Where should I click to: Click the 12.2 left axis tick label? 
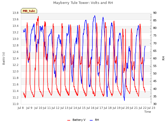click(16, 65)
